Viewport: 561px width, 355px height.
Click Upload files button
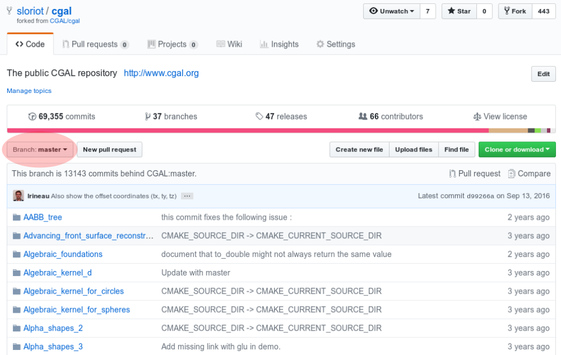[414, 149]
